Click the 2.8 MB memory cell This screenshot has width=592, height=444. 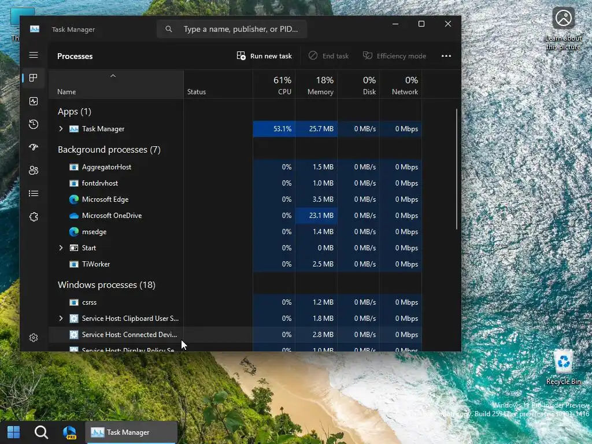(316, 335)
